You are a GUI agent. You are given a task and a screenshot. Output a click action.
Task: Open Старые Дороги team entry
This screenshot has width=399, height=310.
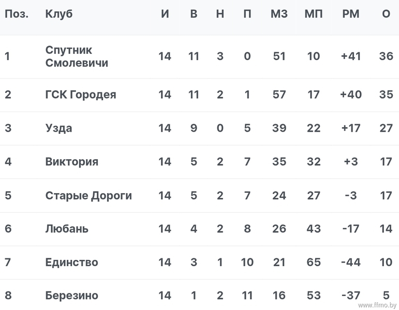click(x=88, y=195)
